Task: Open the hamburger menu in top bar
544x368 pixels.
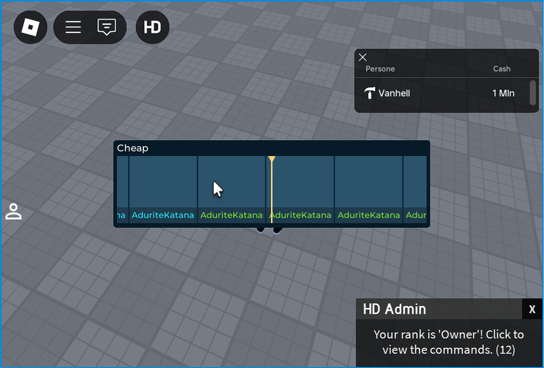Action: pos(73,27)
